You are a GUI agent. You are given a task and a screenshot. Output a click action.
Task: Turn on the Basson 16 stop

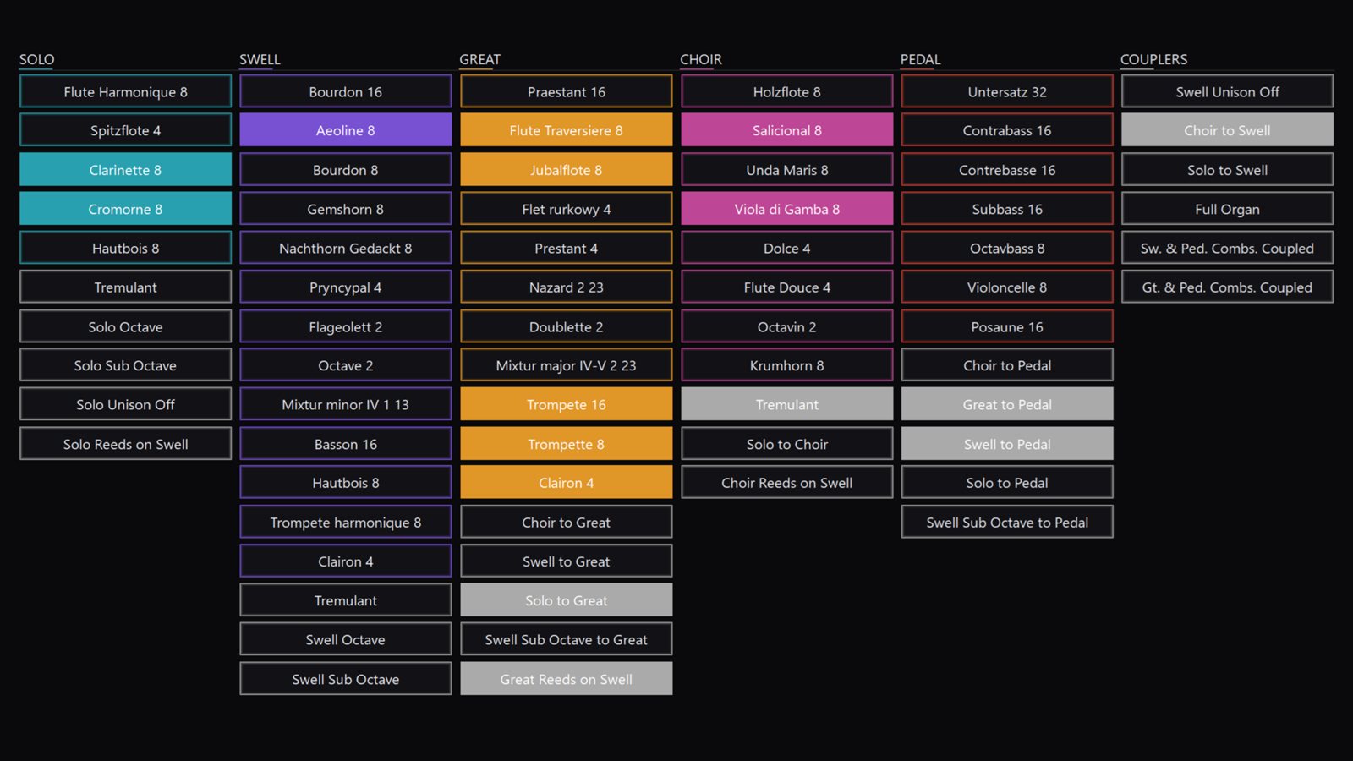[x=346, y=444]
